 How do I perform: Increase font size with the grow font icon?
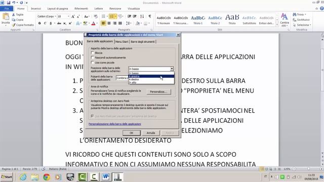[73, 16]
